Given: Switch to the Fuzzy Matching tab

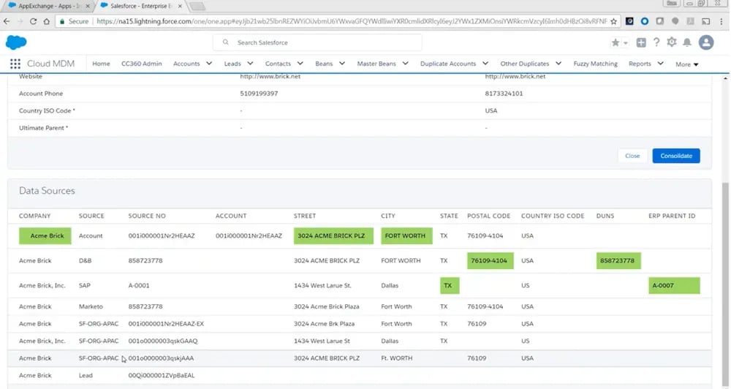Looking at the screenshot, I should [x=595, y=64].
